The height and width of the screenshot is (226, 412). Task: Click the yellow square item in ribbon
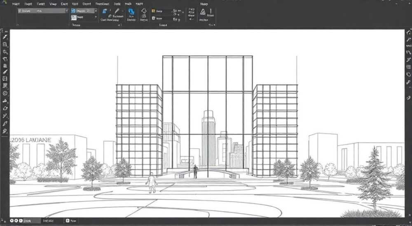pyautogui.click(x=153, y=11)
